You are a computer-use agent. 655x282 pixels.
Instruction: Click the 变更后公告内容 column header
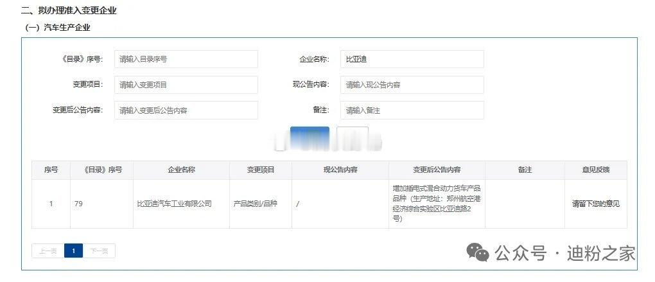[437, 170]
